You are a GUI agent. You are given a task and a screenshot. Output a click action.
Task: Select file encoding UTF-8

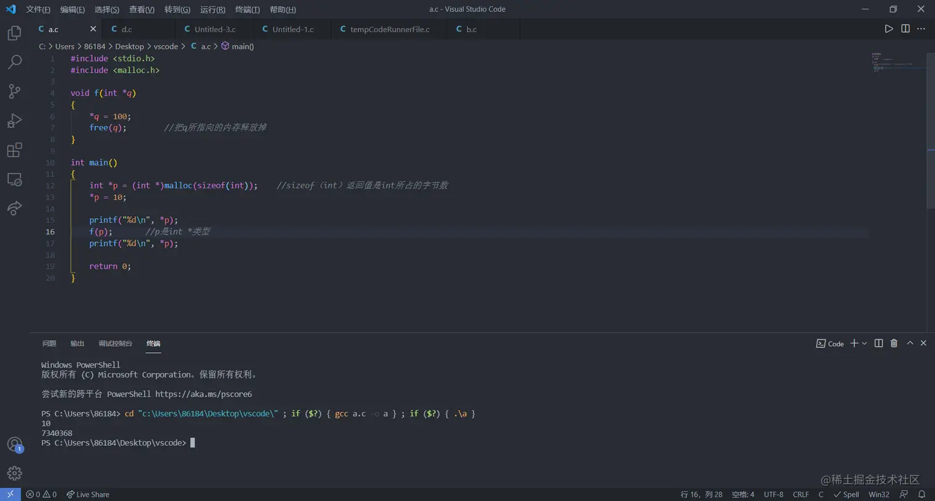coord(774,494)
